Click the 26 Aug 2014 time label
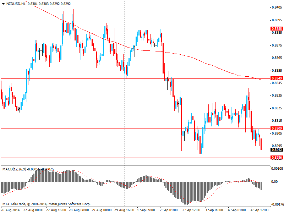 [10, 210]
